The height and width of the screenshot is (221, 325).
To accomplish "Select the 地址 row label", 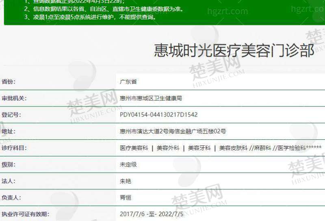I will coord(9,132).
